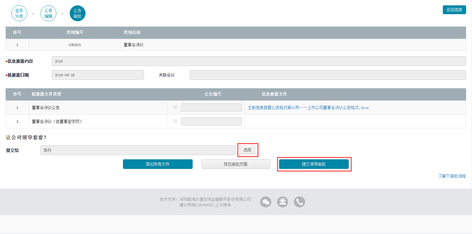Screen dimensions: 472x234
Task: Click the 类别名称 column header
Action: click(x=132, y=33)
